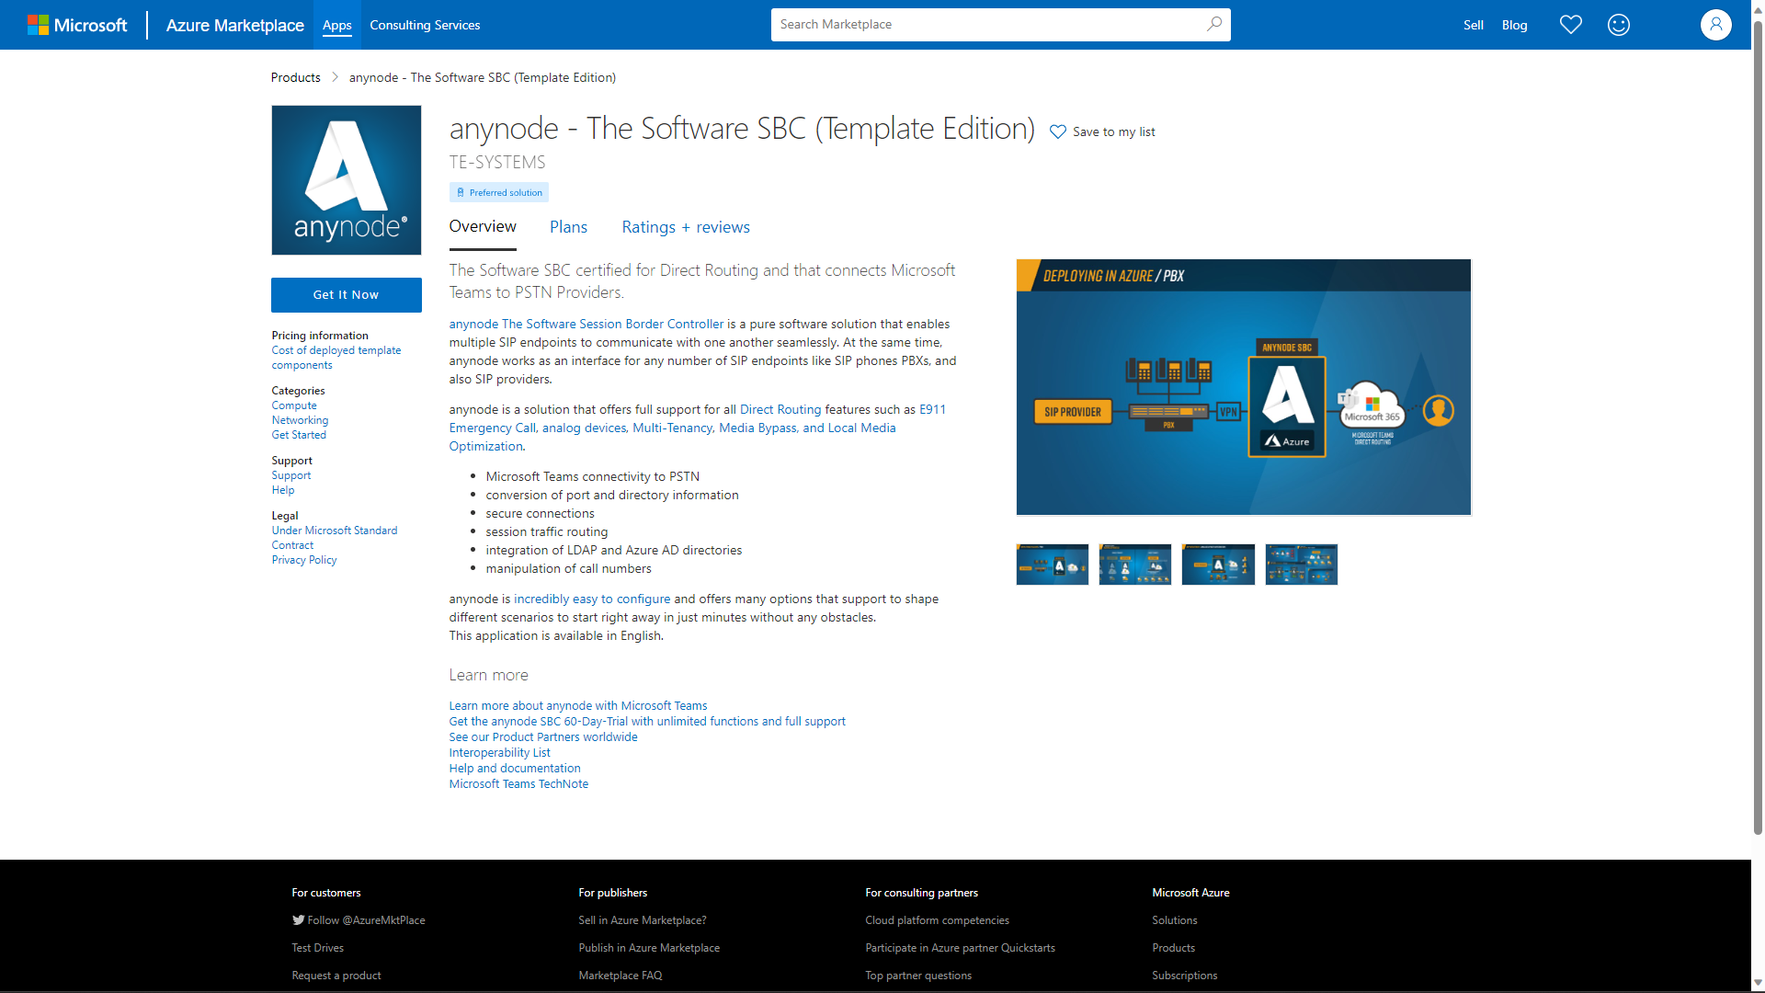Click Sell in the header
This screenshot has height=993, width=1765.
tap(1473, 25)
